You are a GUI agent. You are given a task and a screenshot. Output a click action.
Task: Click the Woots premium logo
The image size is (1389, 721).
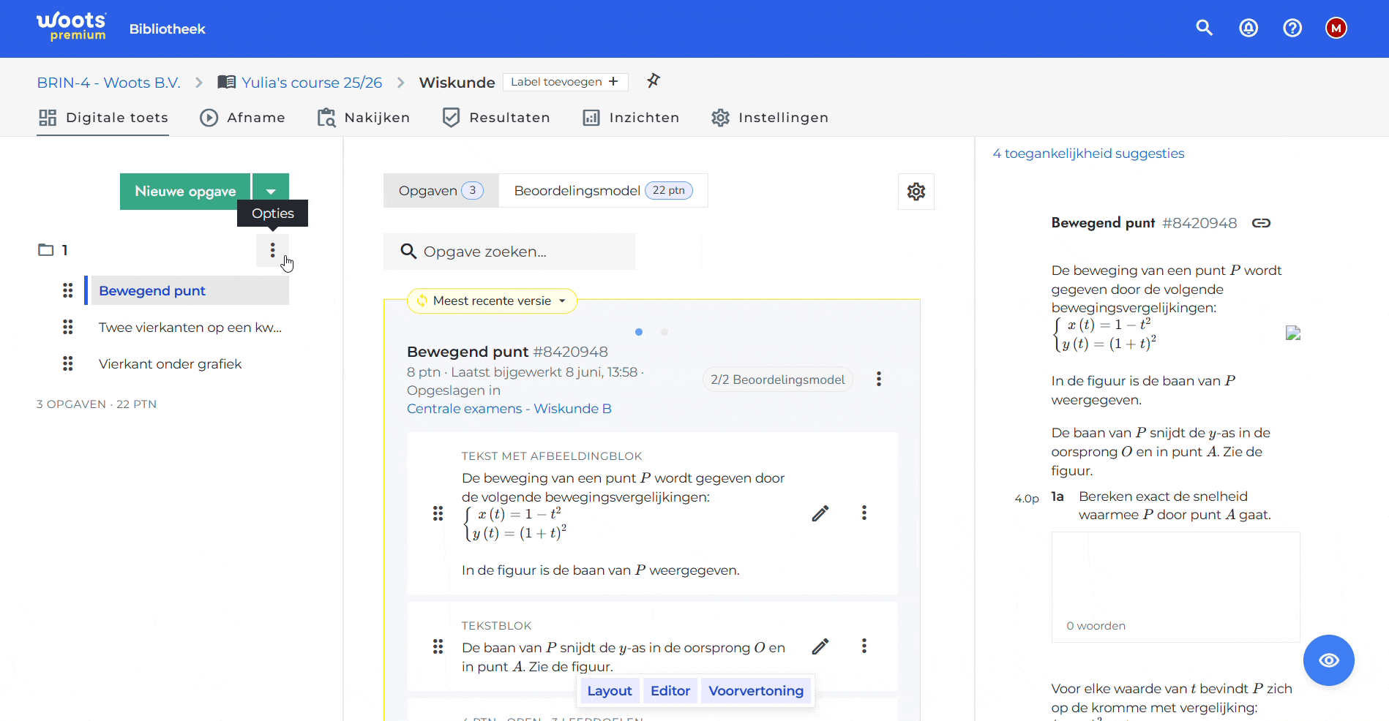pos(72,26)
